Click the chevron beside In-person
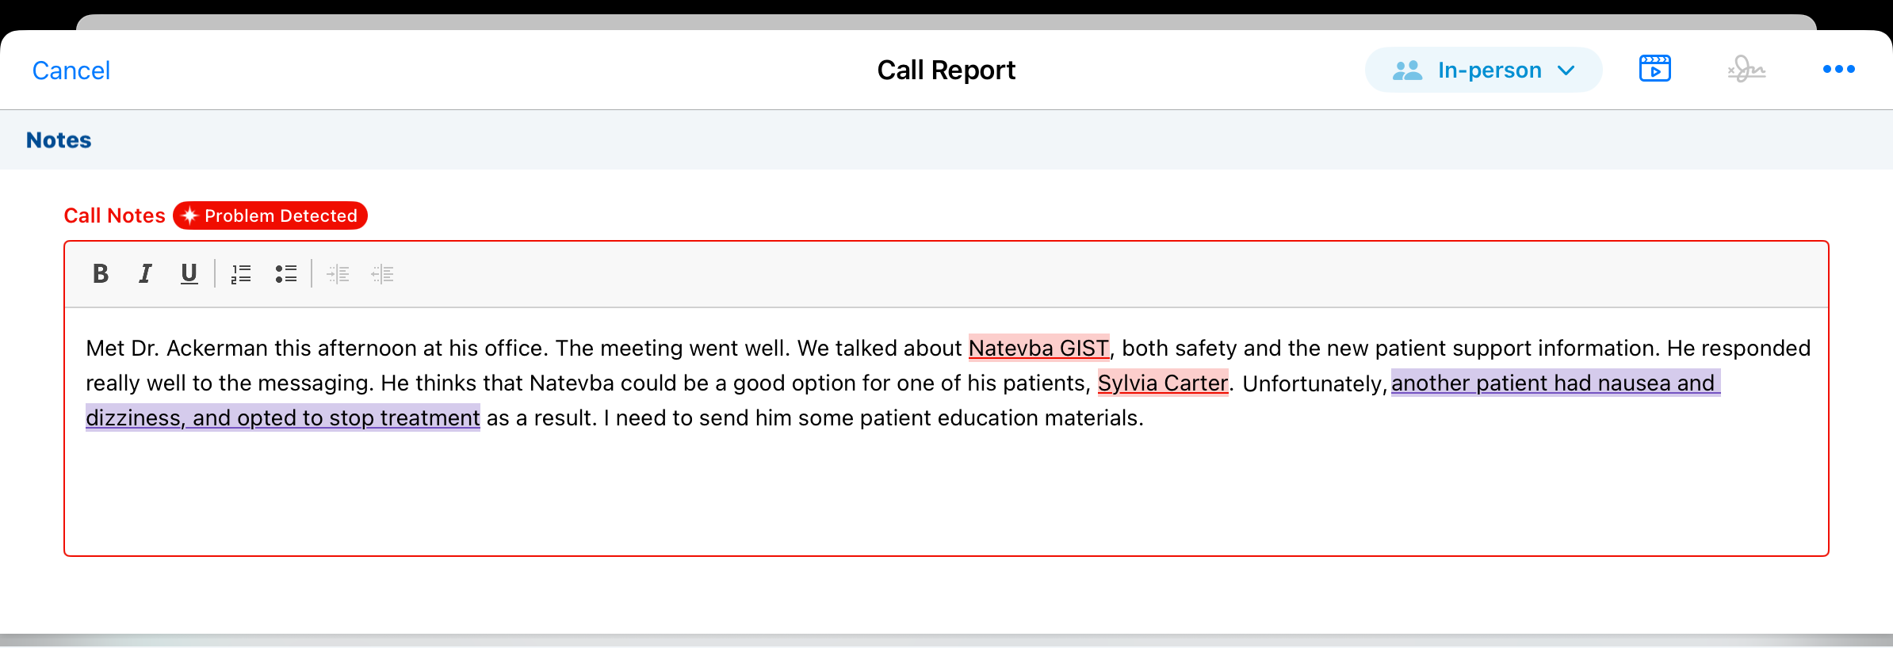The image size is (1893, 648). click(x=1566, y=71)
